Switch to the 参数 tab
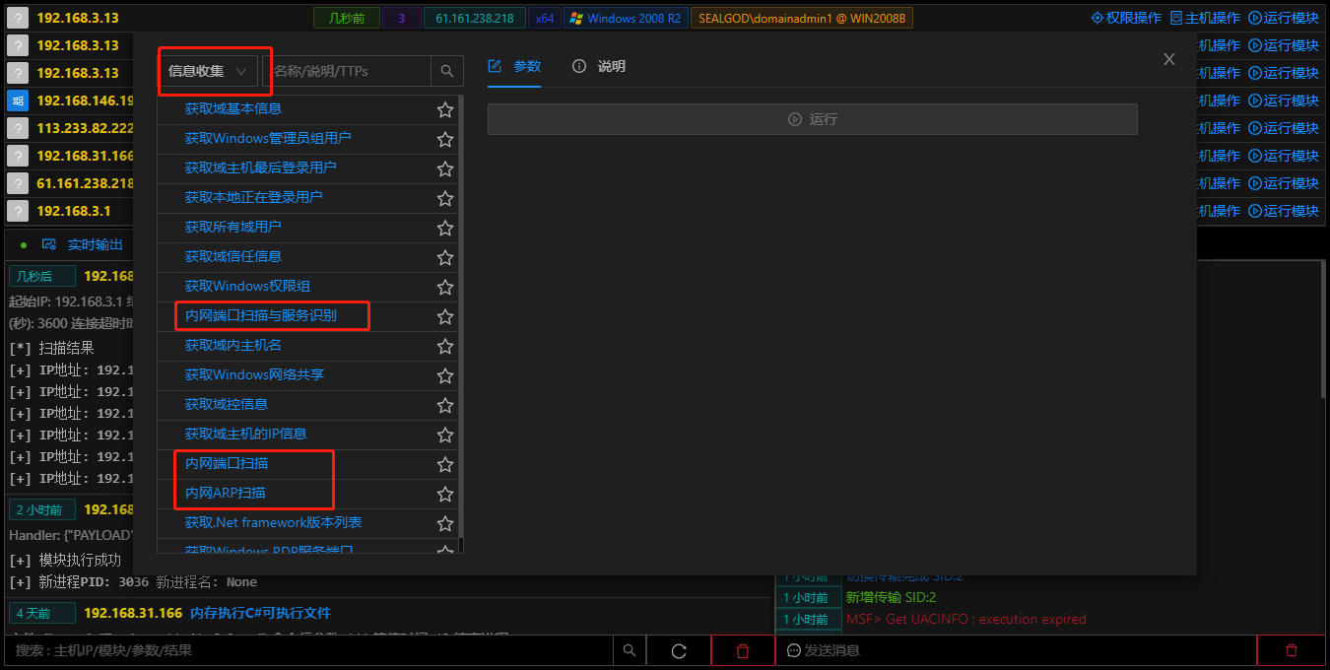This screenshot has width=1330, height=670. (515, 66)
